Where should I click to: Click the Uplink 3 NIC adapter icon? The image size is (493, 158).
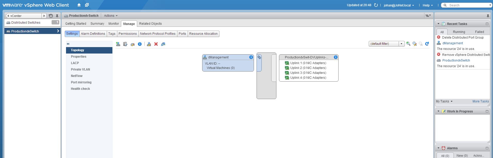[287, 73]
